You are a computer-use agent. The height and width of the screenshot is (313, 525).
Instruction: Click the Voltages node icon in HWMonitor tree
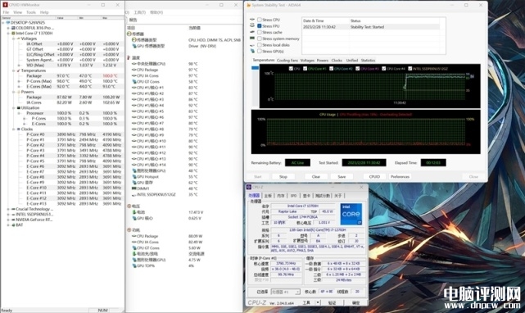point(19,39)
